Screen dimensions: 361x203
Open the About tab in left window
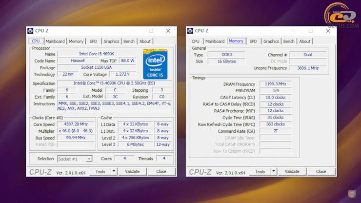coord(145,41)
